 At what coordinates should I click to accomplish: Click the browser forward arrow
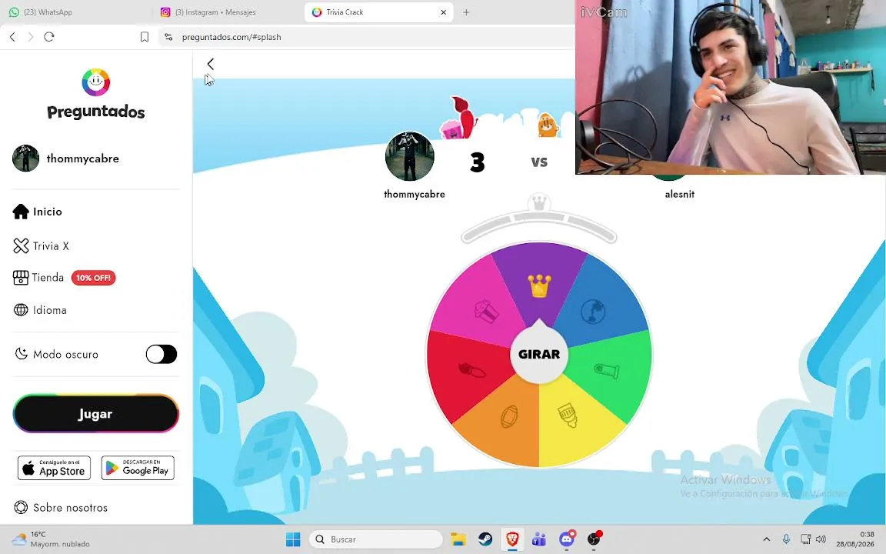pyautogui.click(x=31, y=37)
